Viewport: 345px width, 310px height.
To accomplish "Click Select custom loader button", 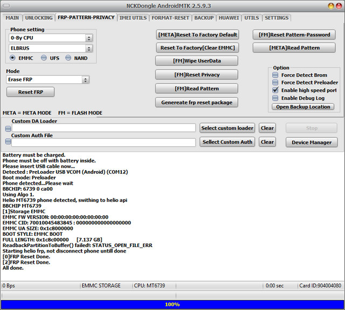I will (x=227, y=128).
